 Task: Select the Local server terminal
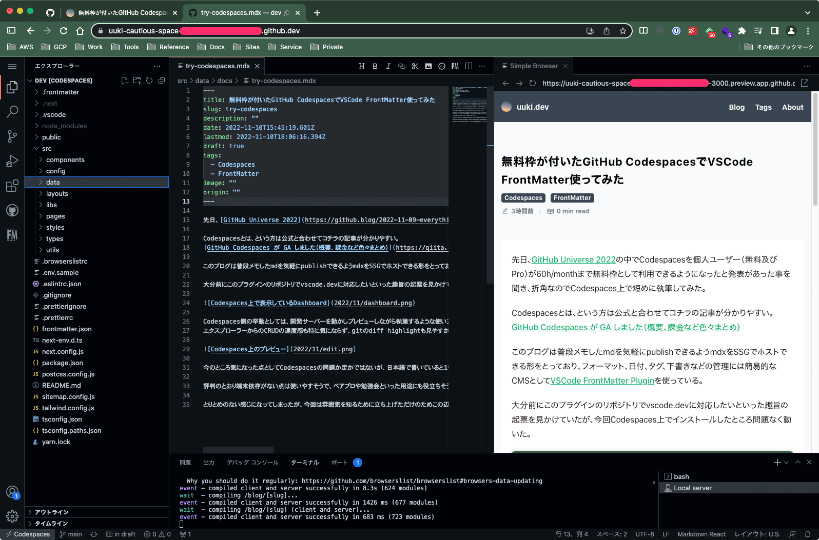pyautogui.click(x=739, y=488)
